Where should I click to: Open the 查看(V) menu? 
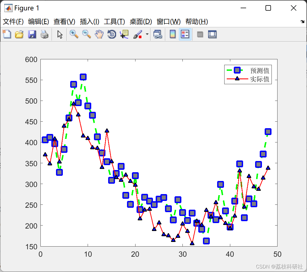click(x=64, y=22)
